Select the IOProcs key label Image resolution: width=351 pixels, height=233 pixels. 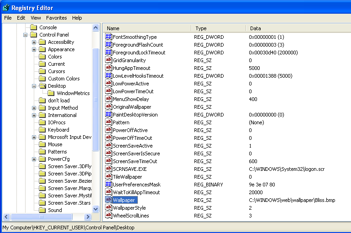pos(57,122)
